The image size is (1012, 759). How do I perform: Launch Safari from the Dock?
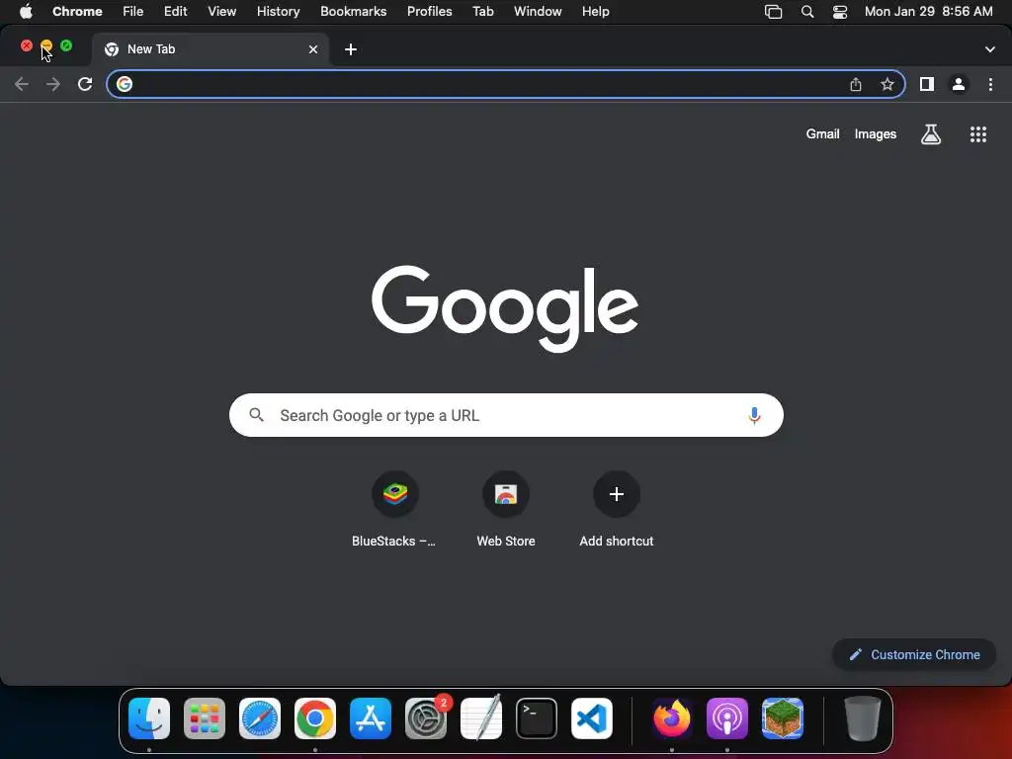tap(260, 718)
